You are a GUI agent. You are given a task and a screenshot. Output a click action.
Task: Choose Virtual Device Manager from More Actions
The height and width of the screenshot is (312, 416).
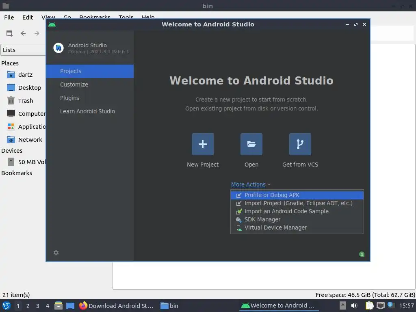click(297, 228)
